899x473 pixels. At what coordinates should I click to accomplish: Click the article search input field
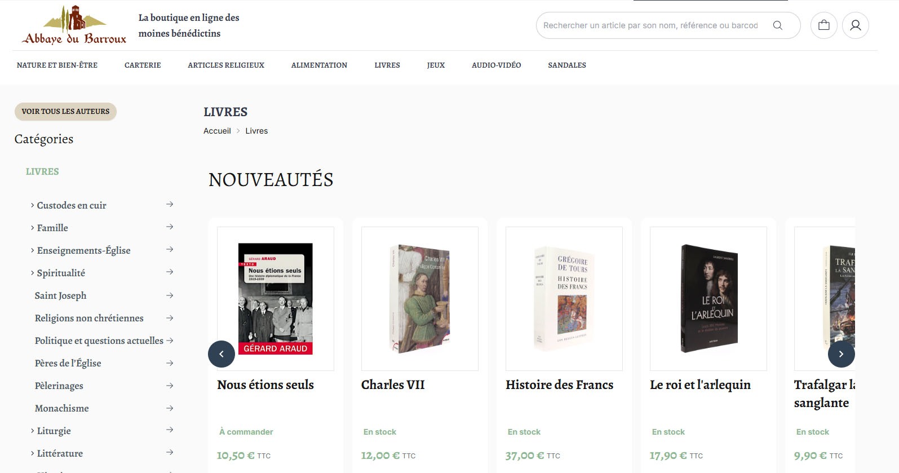click(x=651, y=25)
